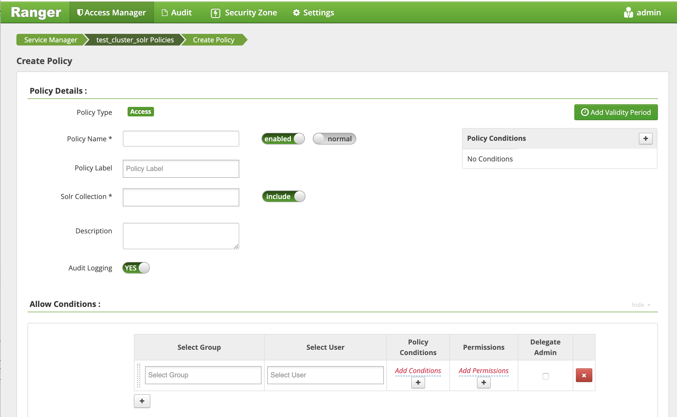Add a policy condition with plus button
The image size is (677, 417).
(646, 138)
